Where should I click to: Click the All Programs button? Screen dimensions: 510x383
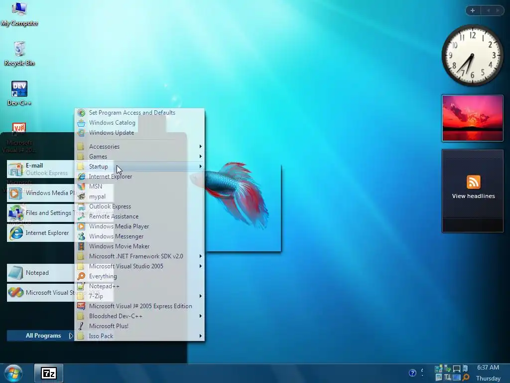pyautogui.click(x=41, y=336)
